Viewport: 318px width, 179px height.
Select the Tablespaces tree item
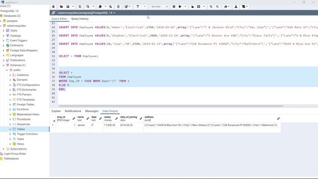pyautogui.click(x=11, y=159)
